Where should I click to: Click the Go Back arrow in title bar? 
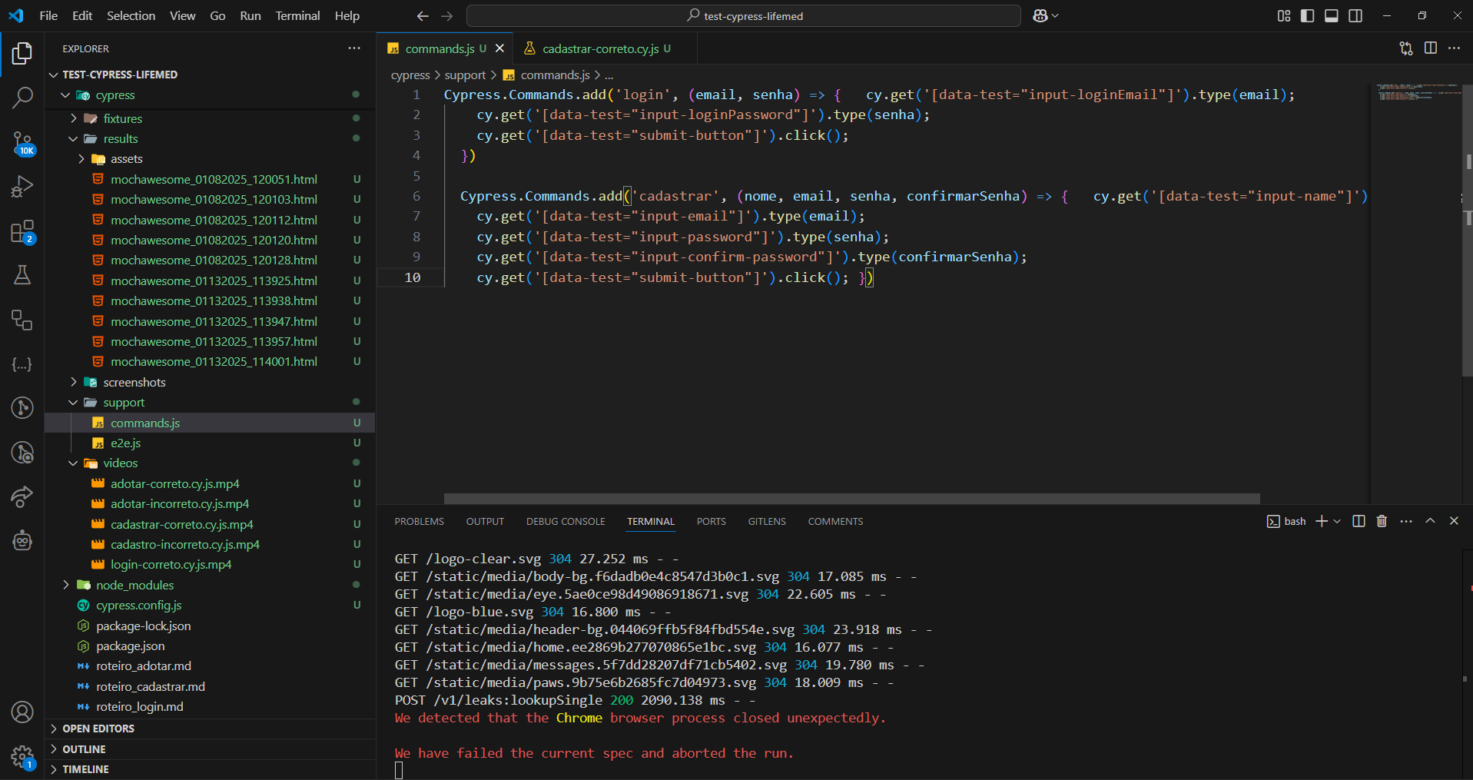coord(423,15)
